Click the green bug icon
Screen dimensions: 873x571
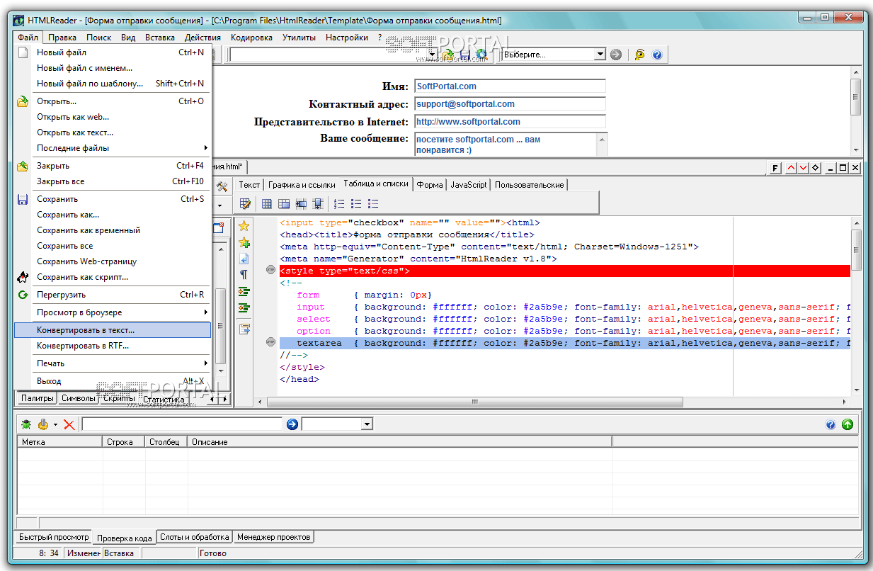[26, 424]
